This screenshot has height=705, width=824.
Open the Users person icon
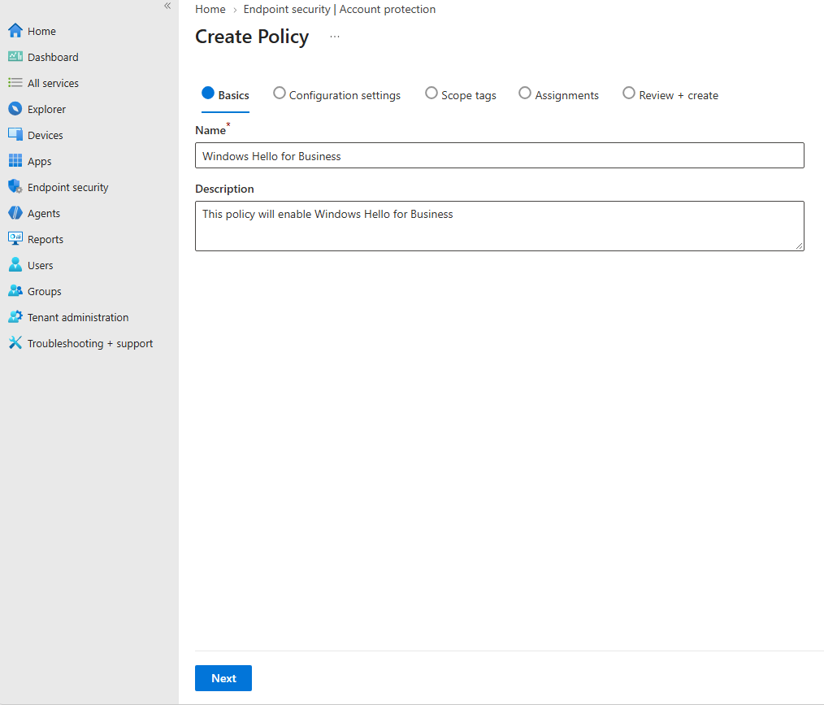(x=15, y=265)
